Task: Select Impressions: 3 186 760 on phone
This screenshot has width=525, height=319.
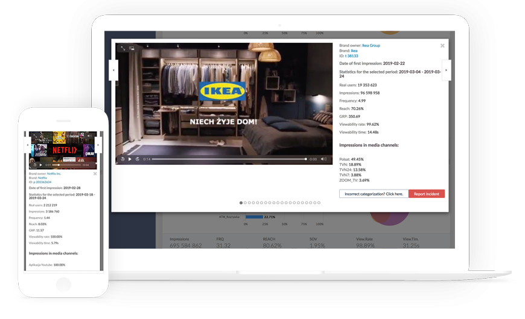Action: click(44, 211)
